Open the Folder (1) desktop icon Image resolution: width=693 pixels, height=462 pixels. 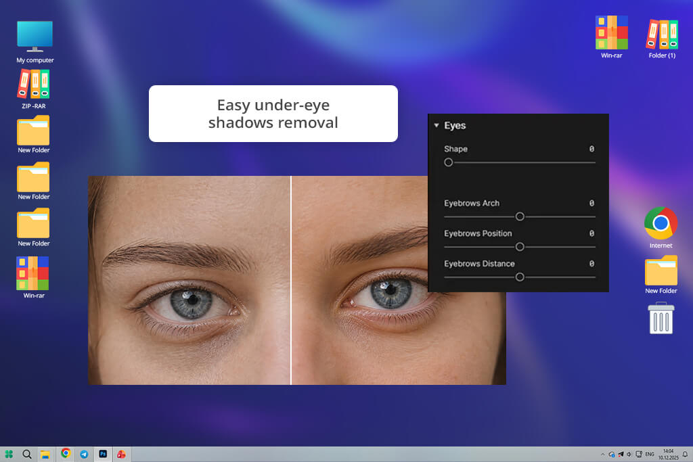click(x=662, y=38)
